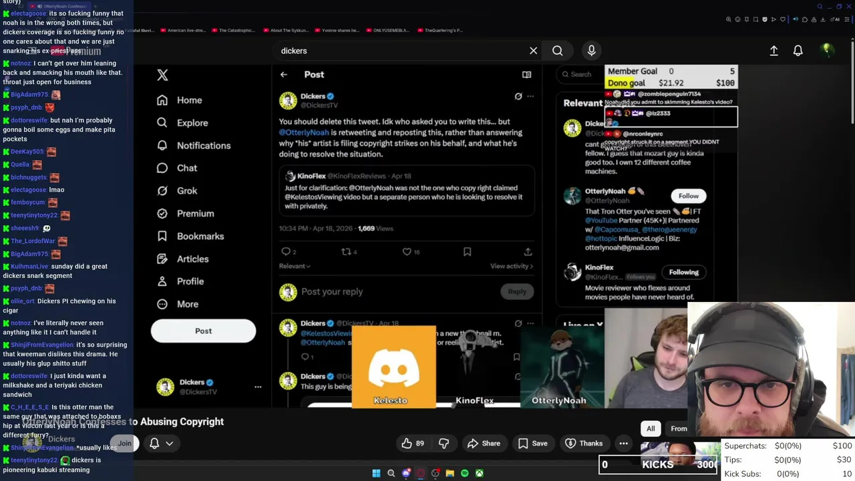Image resolution: width=855 pixels, height=481 pixels.
Task: Select the All filter chip
Action: coord(651,429)
